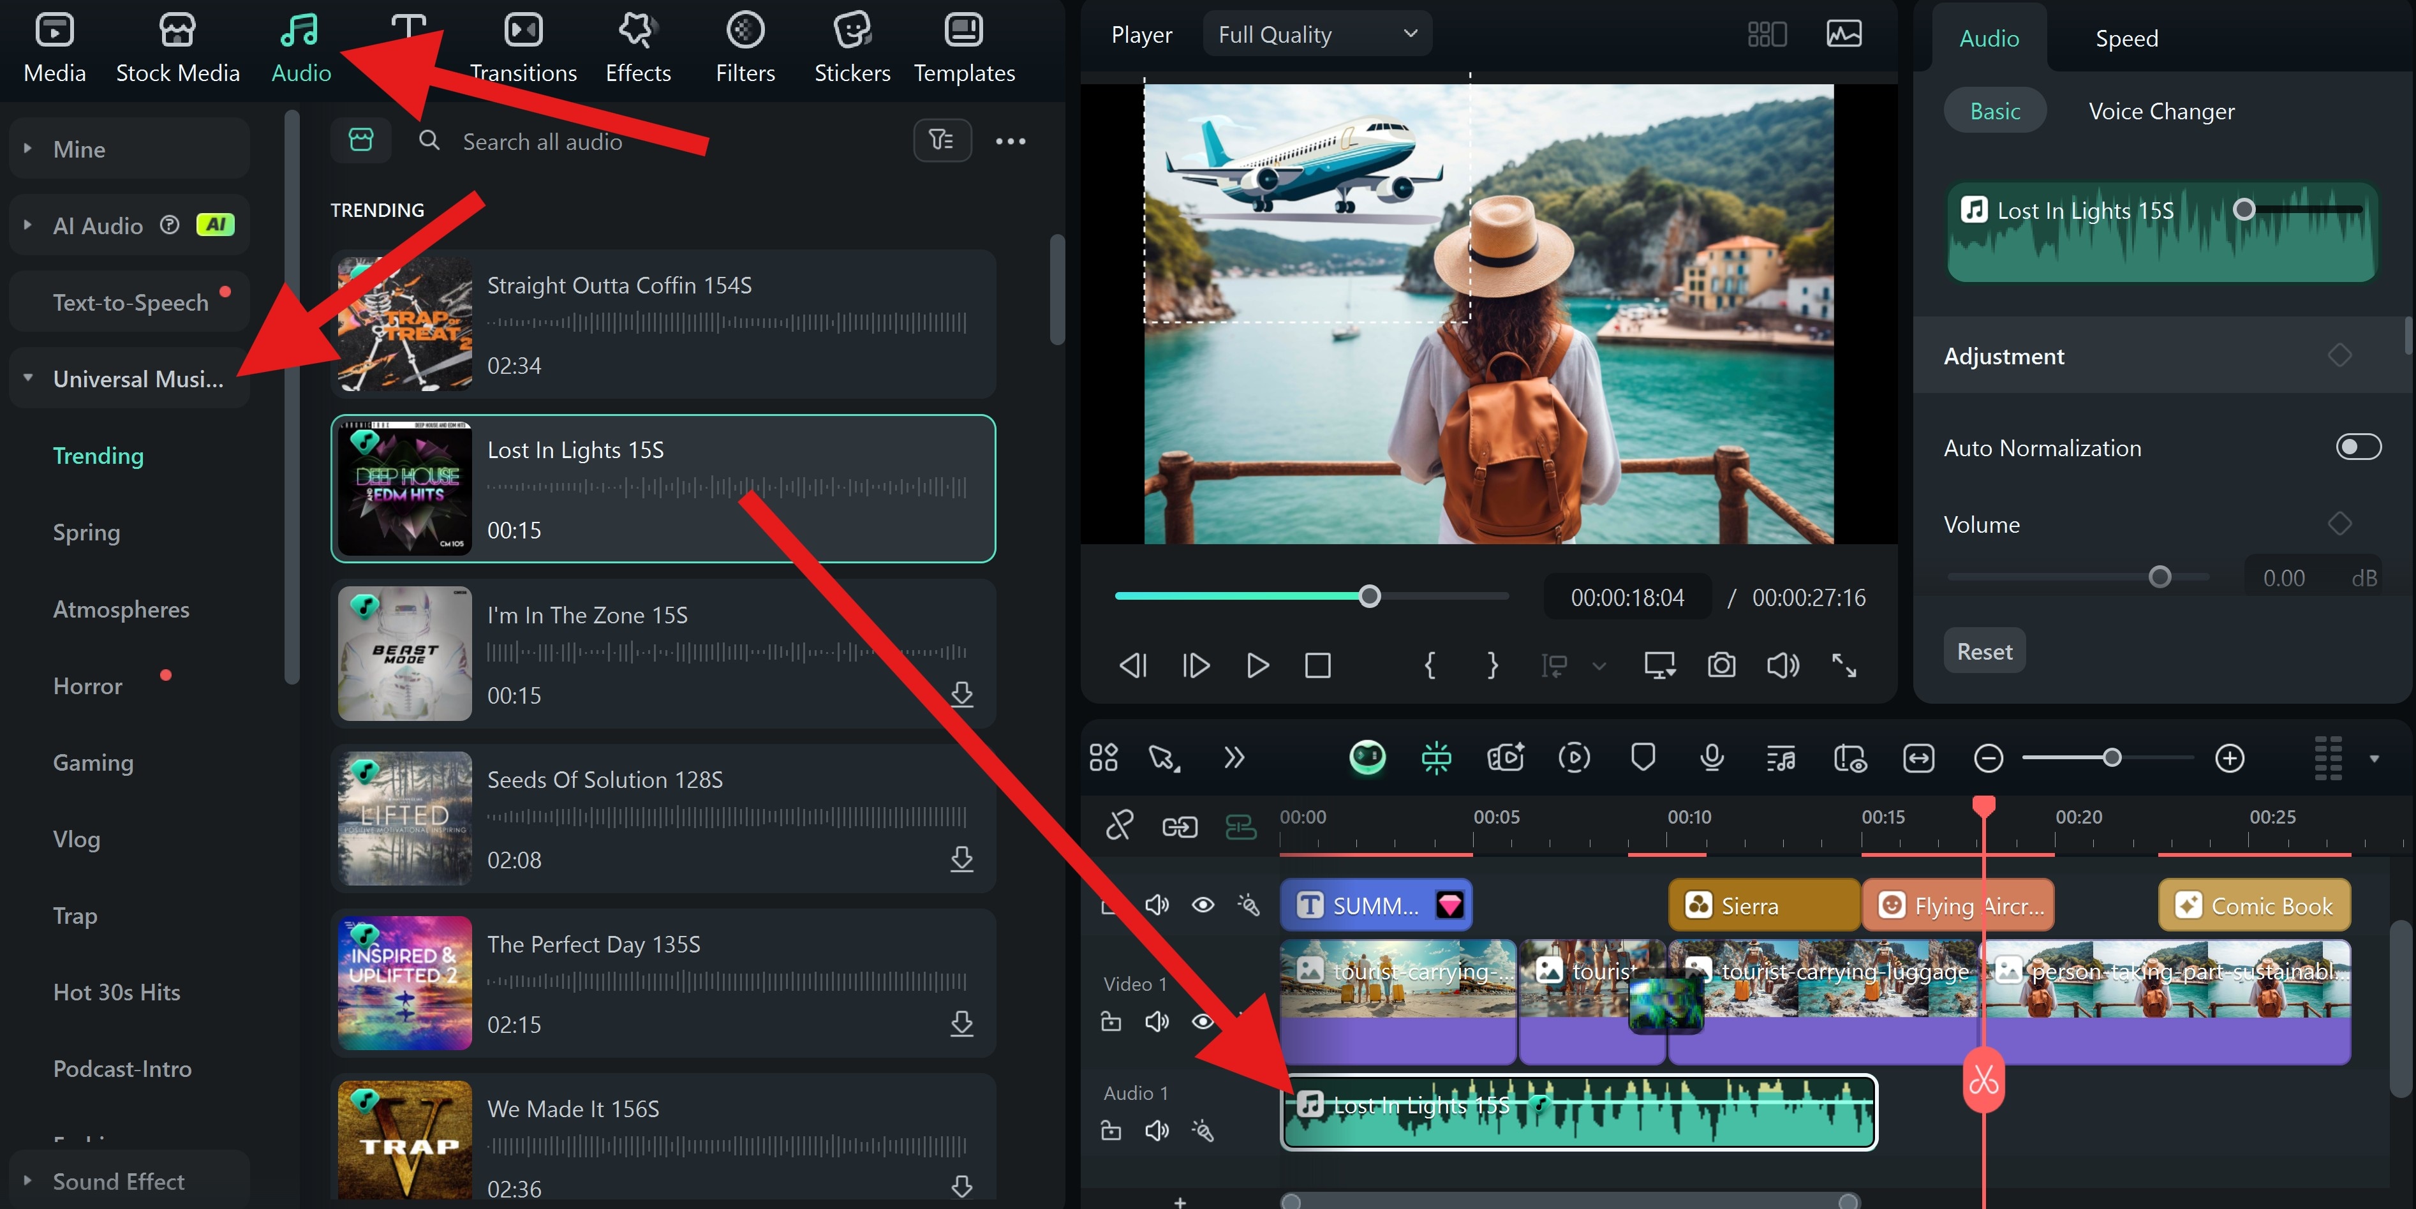Add keyframe for Volume diamond
The height and width of the screenshot is (1209, 2416).
2339,523
